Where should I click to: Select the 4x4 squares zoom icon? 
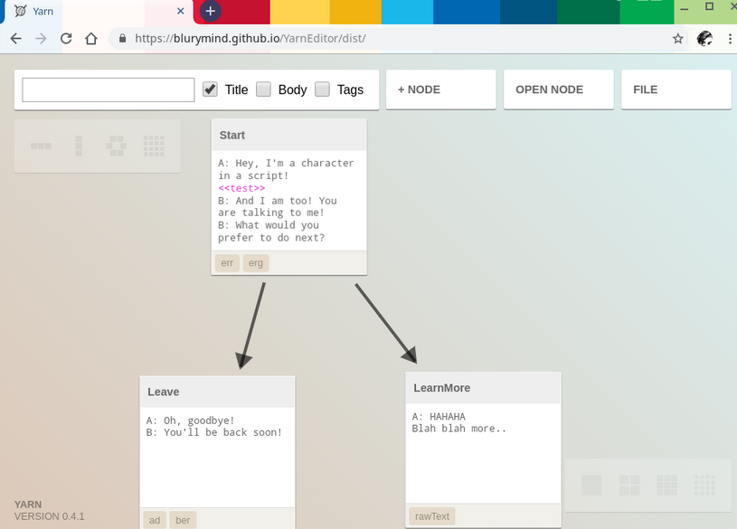tap(705, 486)
